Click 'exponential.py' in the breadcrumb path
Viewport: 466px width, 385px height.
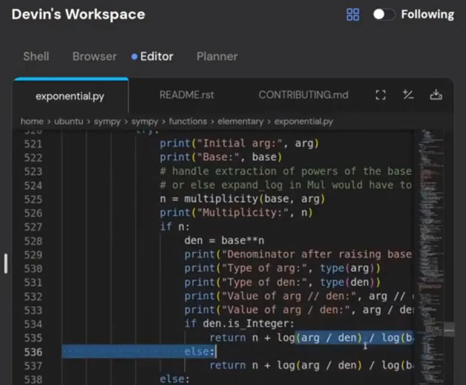(x=303, y=121)
